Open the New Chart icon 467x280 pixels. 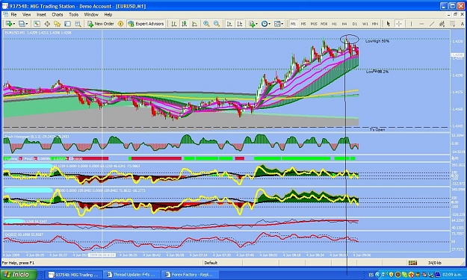pos(8,24)
